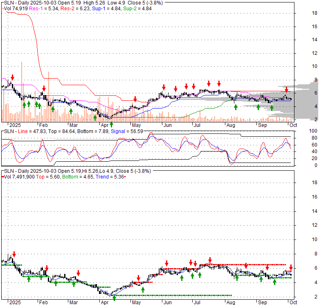Select the green up arrow at April bottom in lower chart

pyautogui.click(x=114, y=298)
